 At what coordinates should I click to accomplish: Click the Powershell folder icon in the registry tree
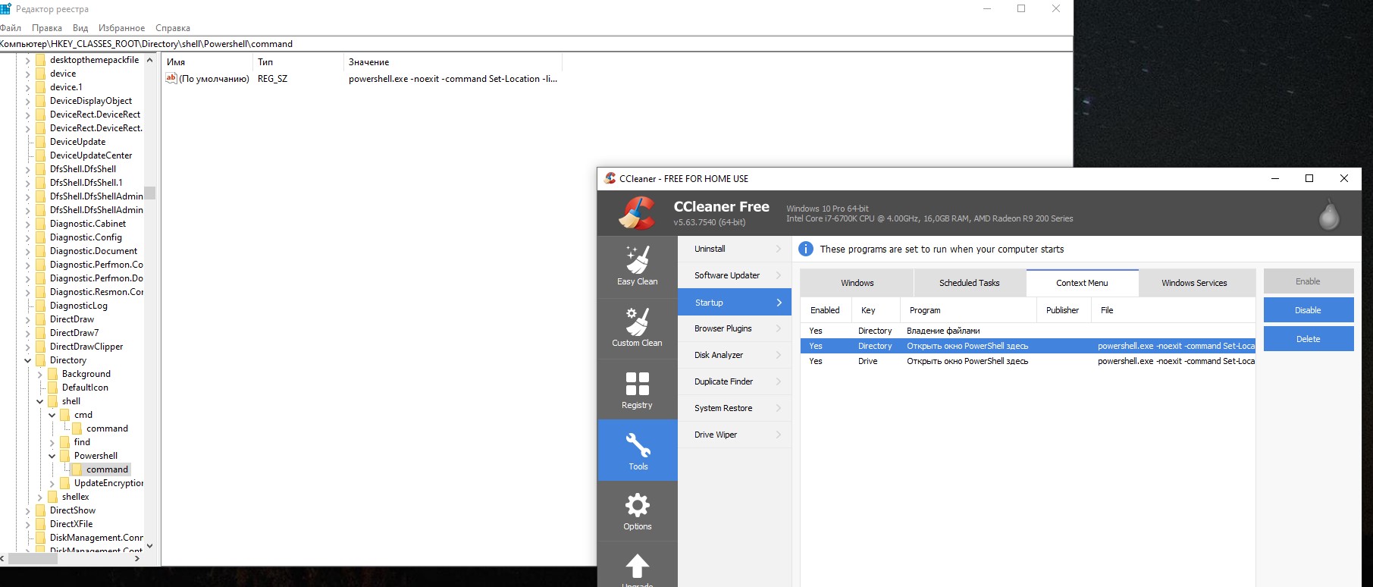pos(65,456)
